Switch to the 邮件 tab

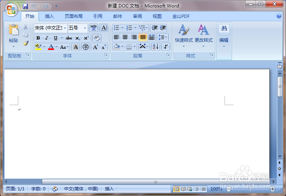pos(118,16)
